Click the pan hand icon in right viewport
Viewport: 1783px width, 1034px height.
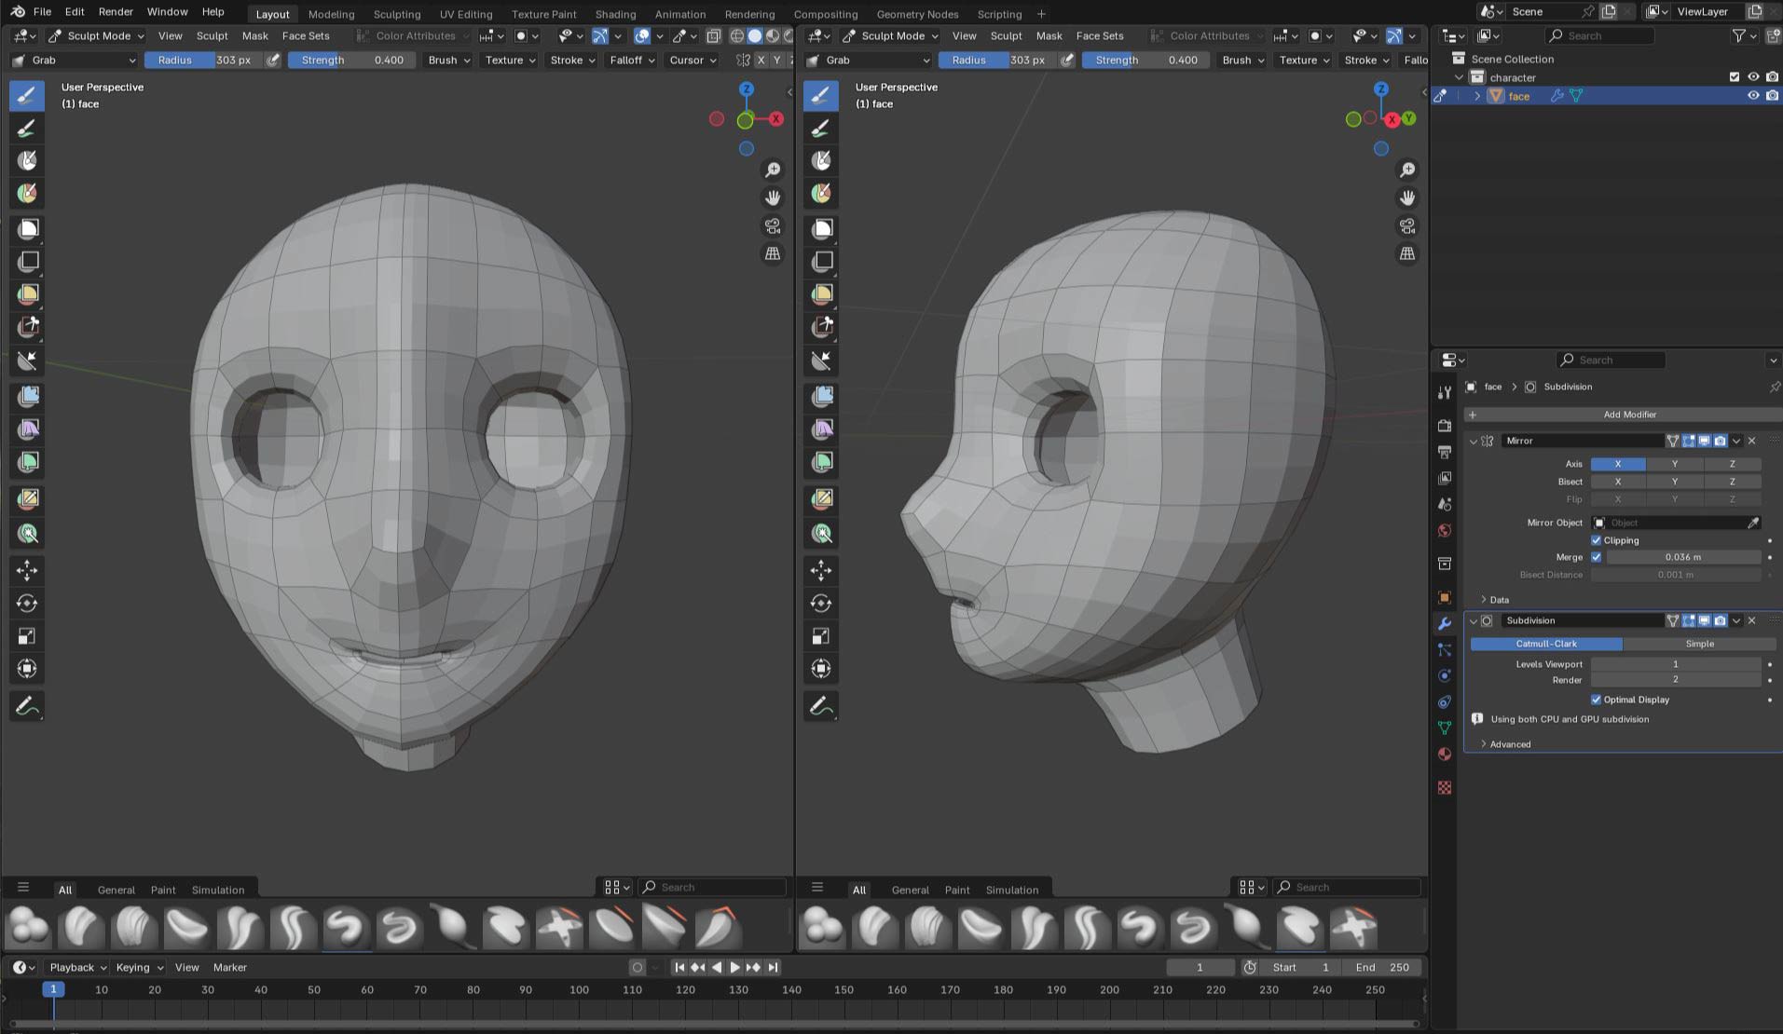(1407, 197)
